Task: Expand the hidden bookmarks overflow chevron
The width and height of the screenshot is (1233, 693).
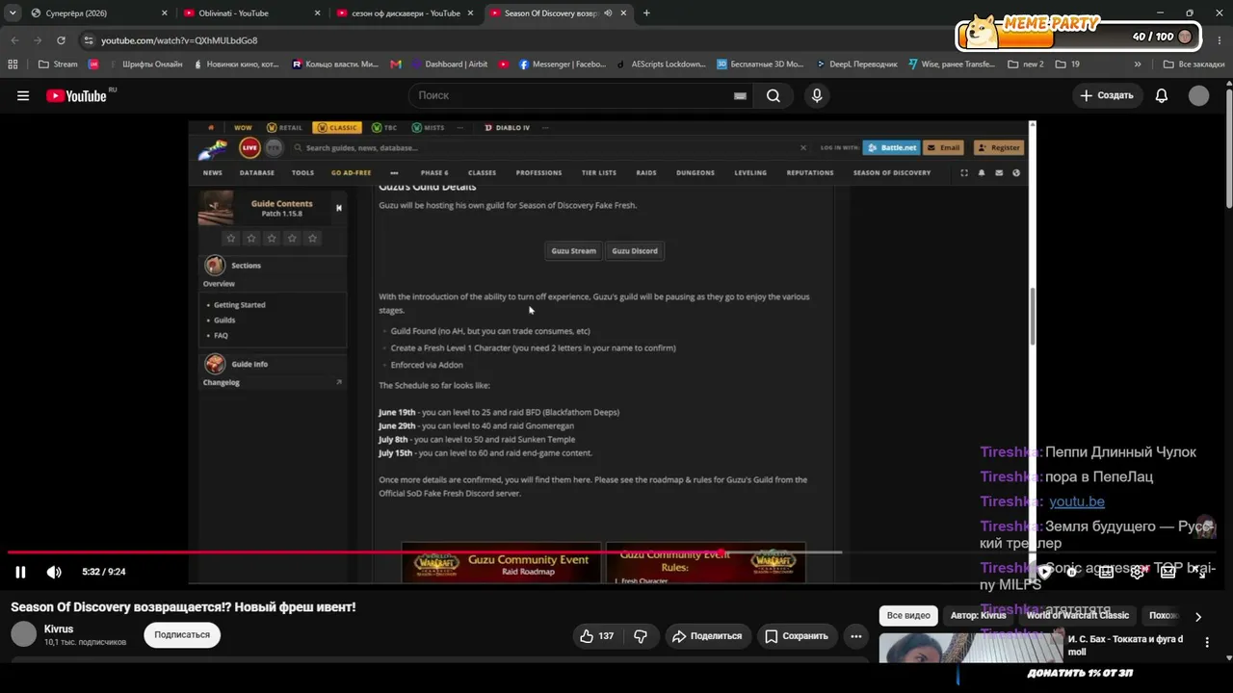Action: (1138, 64)
